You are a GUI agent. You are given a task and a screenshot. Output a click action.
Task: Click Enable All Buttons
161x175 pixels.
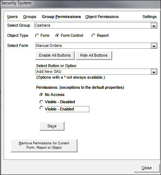point(55,55)
